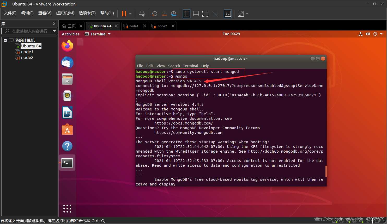Minimize the hadoop@master terminal window
The image size is (387, 224).
(x=313, y=59)
